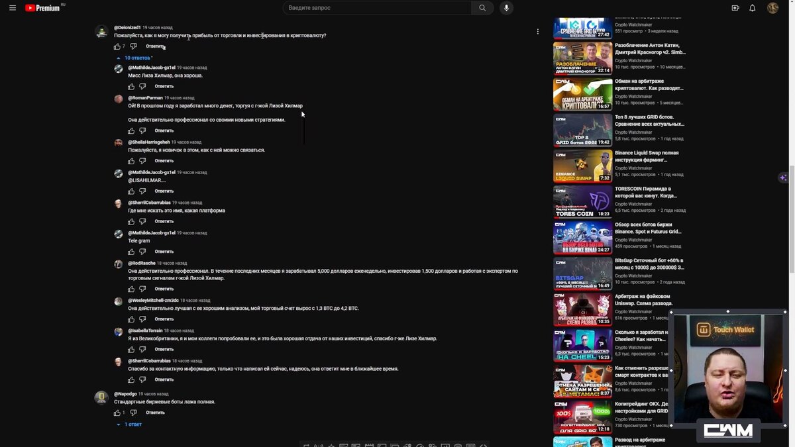Like @RomanParman's reply
Image resolution: width=795 pixels, height=447 pixels.
pyautogui.click(x=131, y=130)
